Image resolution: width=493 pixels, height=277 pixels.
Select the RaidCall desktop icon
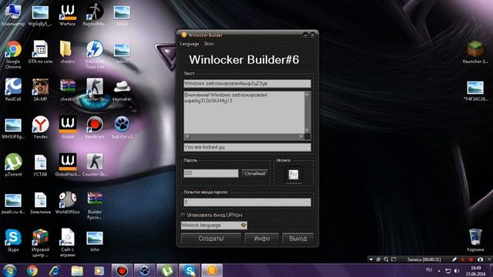click(x=13, y=90)
